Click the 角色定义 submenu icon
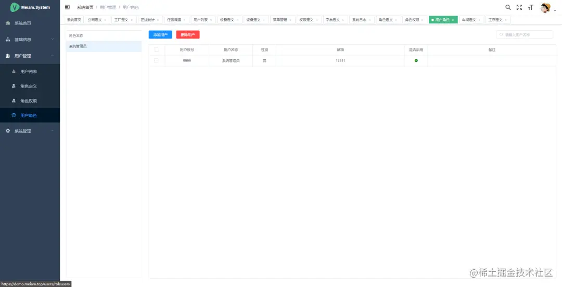 (14, 86)
